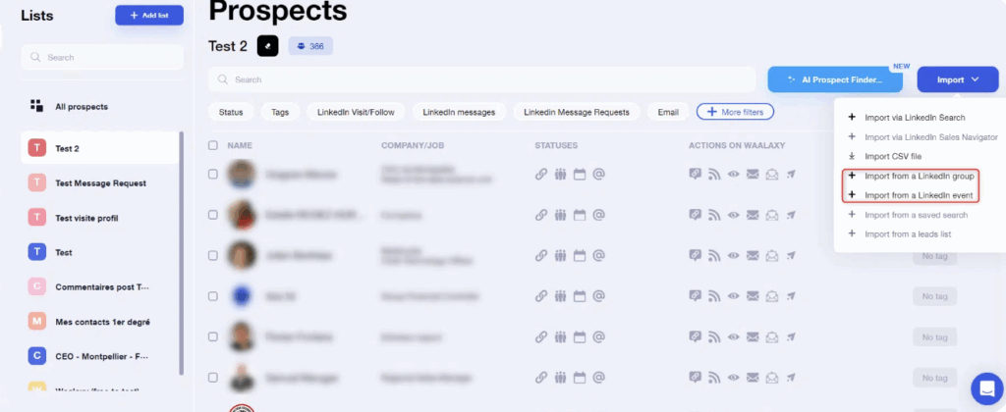This screenshot has height=412, width=1006.
Task: Choose Import CSV file
Action: (893, 156)
